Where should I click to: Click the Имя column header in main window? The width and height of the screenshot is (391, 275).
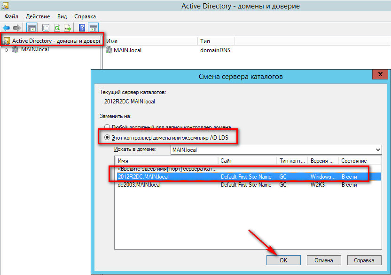[x=150, y=41]
